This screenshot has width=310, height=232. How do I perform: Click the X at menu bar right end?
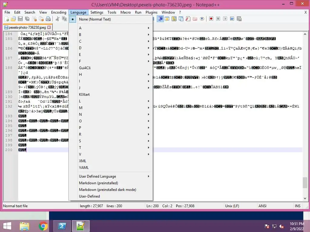point(305,12)
